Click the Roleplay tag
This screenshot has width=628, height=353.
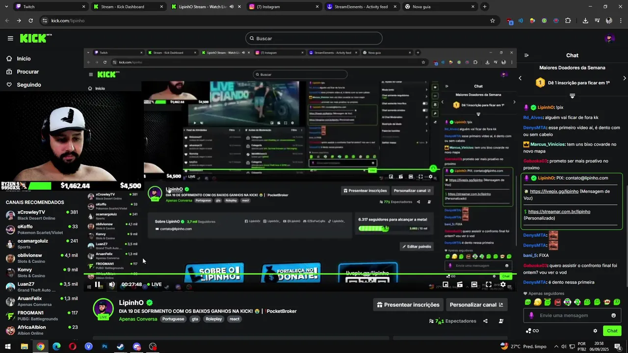click(x=214, y=319)
